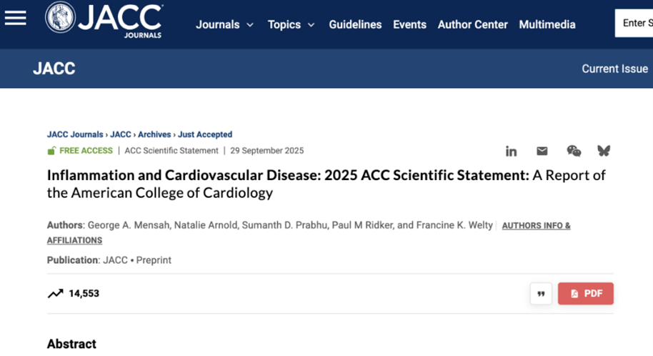Share article on WeChat
Viewport: 653px width, 356px height.
pyautogui.click(x=574, y=151)
